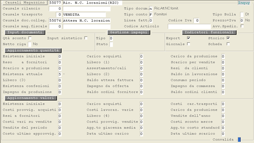This screenshot has height=143, width=254.
Task: Toggle the Avv.Spediz. checkbox
Action: coord(242,26)
